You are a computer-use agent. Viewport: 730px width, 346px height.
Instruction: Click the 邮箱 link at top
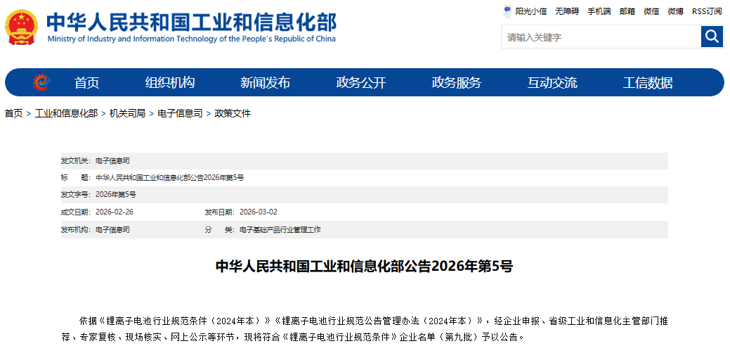[x=627, y=11]
